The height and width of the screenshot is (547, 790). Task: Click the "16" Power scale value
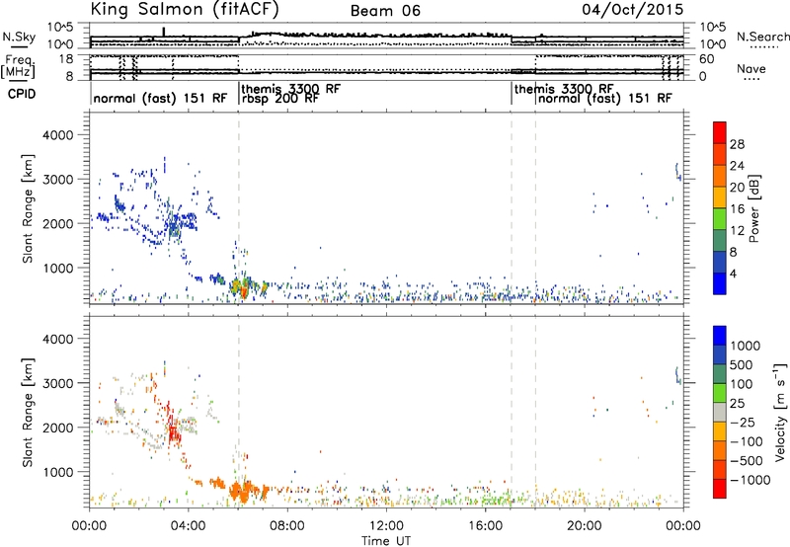pyautogui.click(x=737, y=209)
